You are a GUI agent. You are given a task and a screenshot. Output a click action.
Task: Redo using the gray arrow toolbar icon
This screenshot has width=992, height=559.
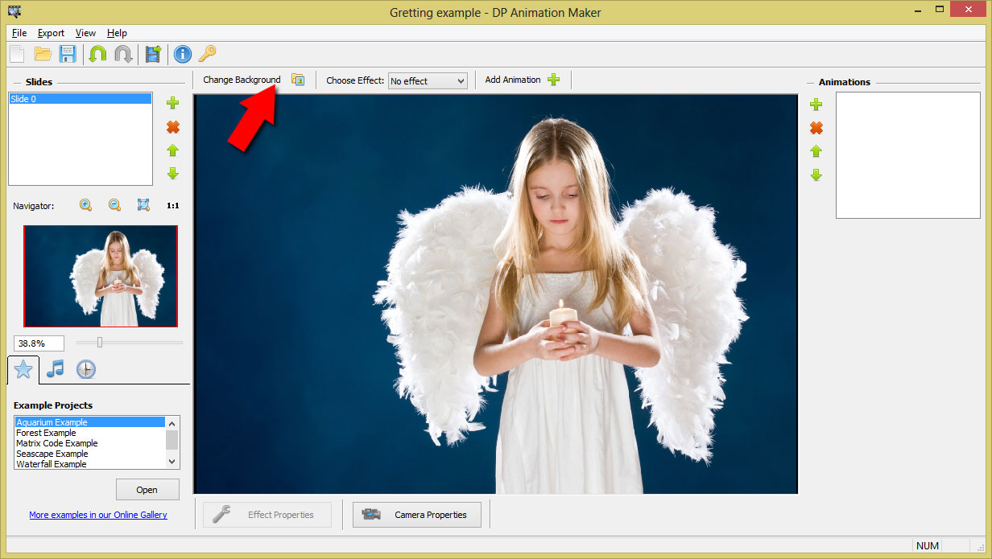pos(122,54)
